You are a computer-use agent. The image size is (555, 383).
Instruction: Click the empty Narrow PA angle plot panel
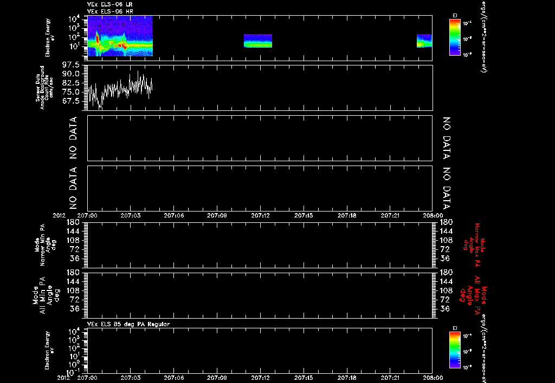tap(260, 245)
